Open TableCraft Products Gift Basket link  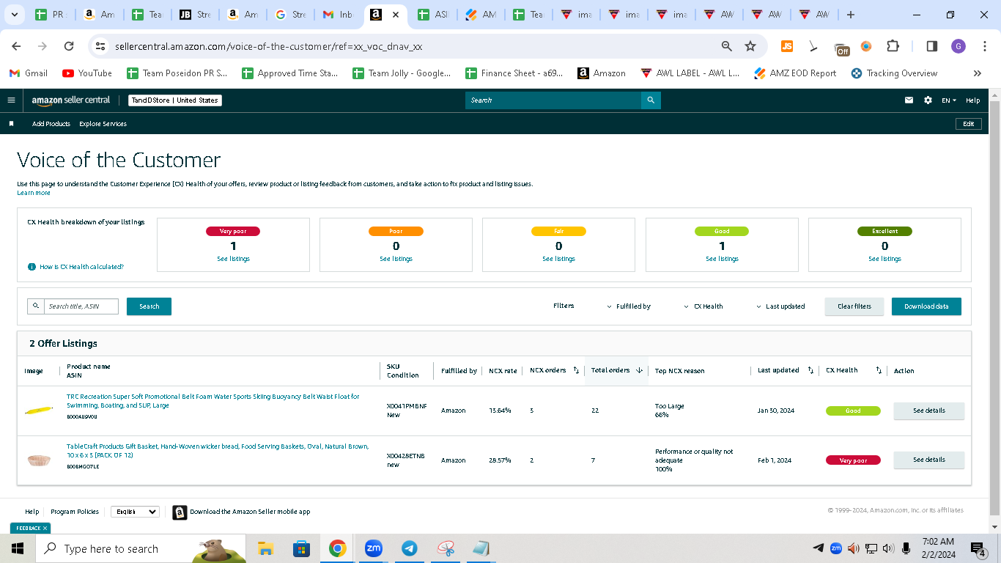(x=218, y=451)
